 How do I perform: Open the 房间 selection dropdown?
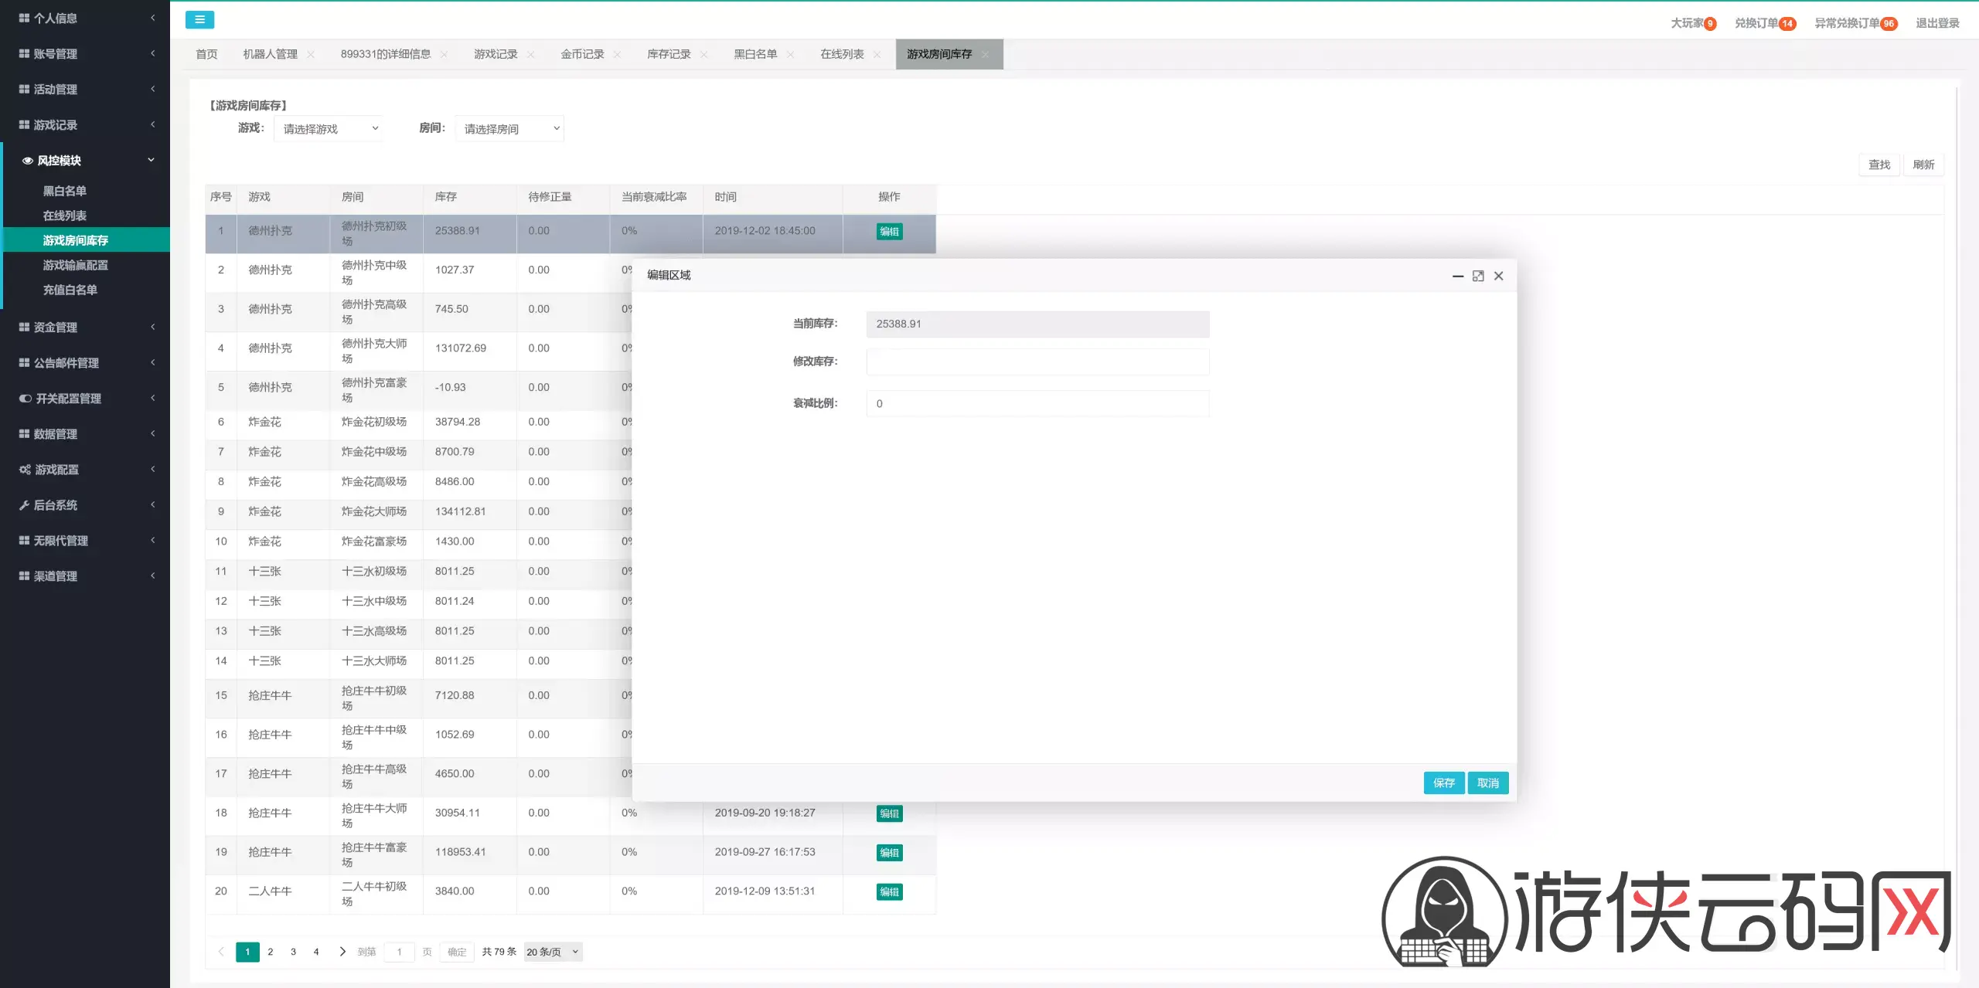(x=509, y=128)
